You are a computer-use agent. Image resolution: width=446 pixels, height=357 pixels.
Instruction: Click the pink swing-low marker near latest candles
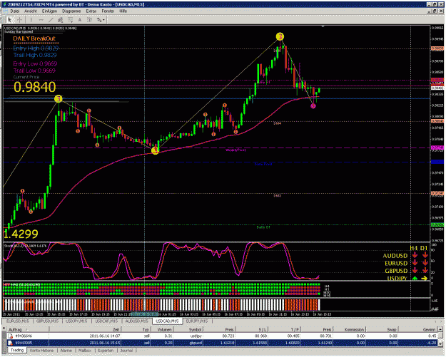click(313, 106)
